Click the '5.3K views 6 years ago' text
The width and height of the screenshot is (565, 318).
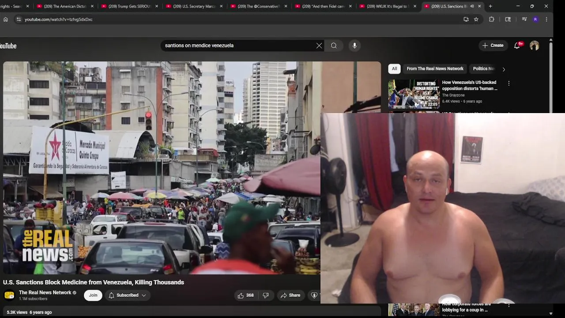[29, 312]
